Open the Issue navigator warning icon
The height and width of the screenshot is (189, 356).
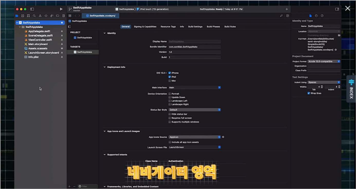[x=40, y=16]
